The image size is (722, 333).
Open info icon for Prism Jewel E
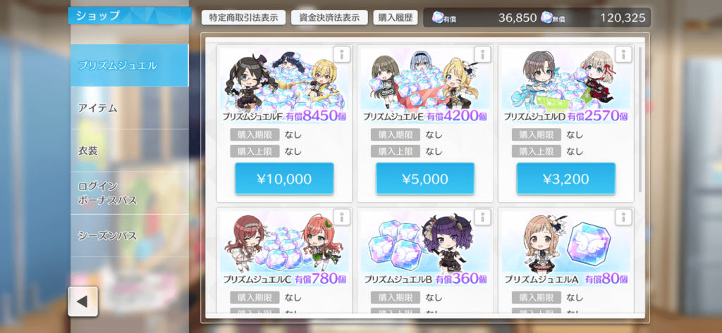tap(482, 55)
